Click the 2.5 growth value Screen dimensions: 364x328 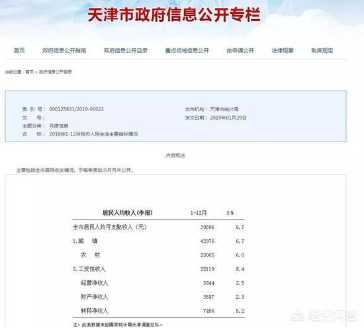(x=240, y=283)
